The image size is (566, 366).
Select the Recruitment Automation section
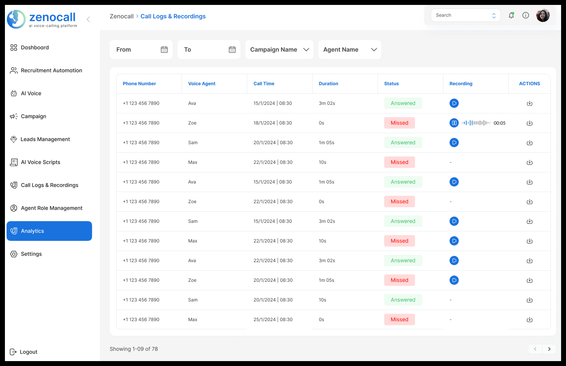coord(51,70)
